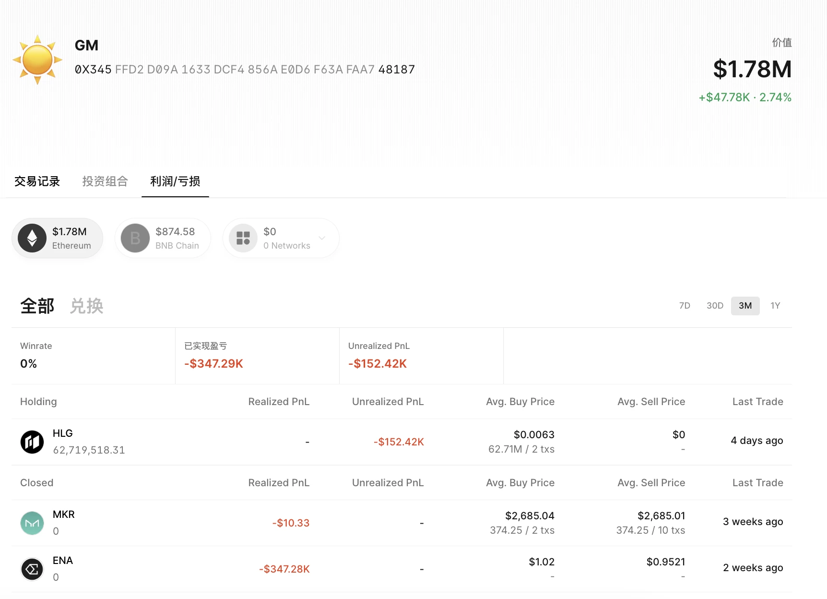Show the 全部 all trades view
Image resolution: width=827 pixels, height=599 pixels.
(x=37, y=306)
